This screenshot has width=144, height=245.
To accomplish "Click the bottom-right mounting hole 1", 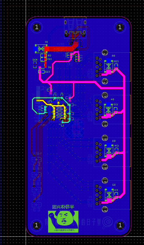I will [120, 225].
